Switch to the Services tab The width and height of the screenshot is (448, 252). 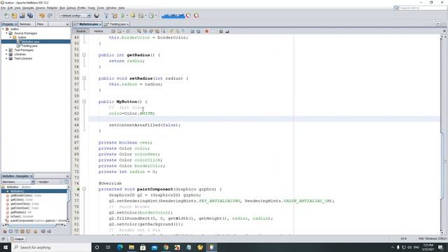tap(25, 24)
